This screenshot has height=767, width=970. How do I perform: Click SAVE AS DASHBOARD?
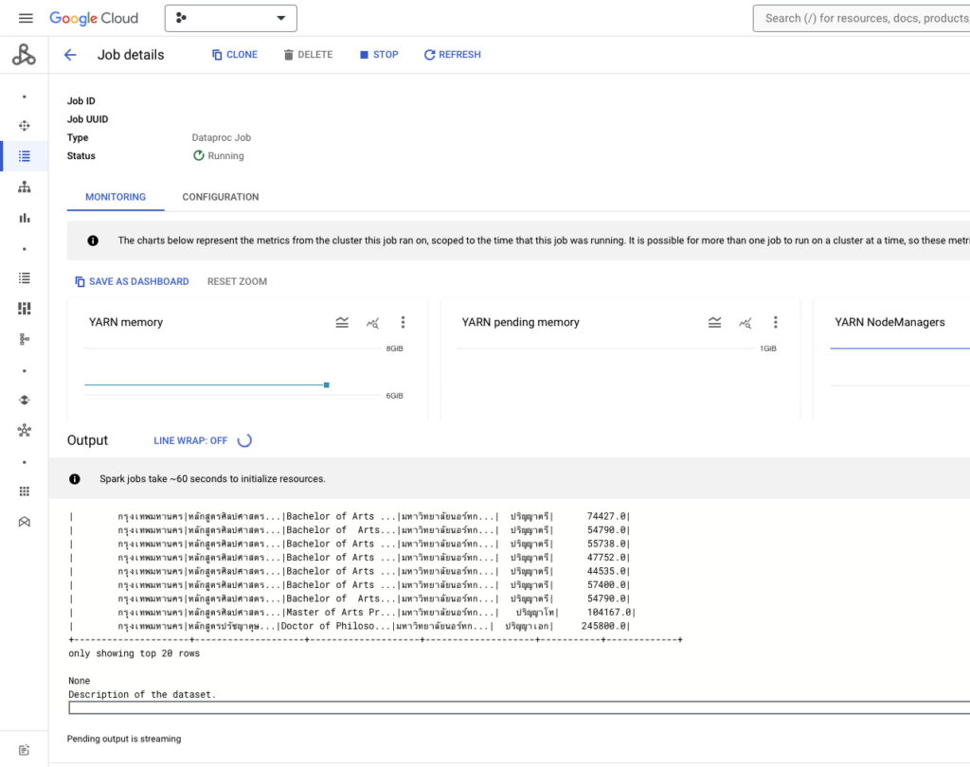[132, 281]
